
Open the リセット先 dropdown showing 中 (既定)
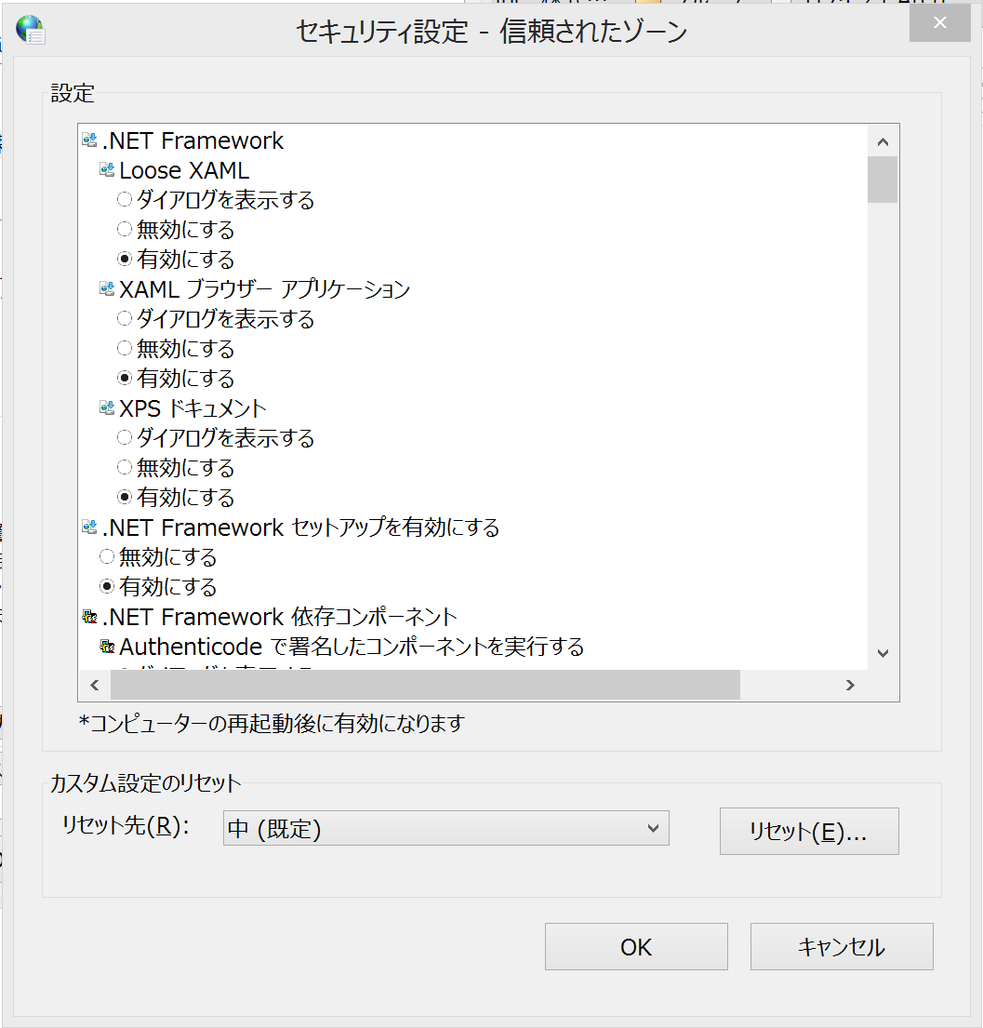point(445,828)
